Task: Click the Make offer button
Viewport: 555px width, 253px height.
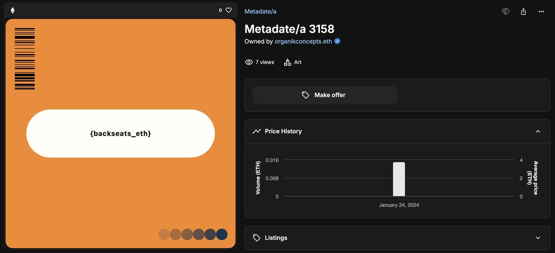Action: tap(325, 95)
